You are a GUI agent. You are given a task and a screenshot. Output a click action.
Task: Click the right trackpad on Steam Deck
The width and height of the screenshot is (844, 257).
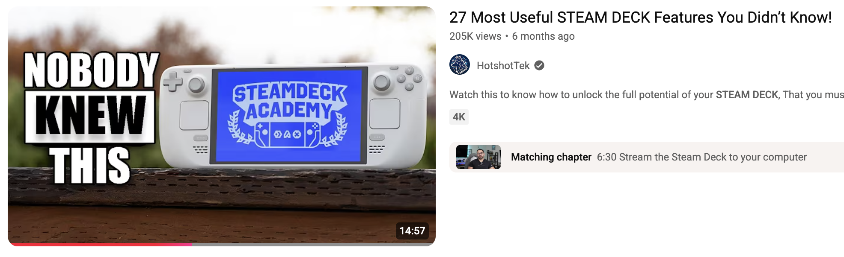tap(384, 114)
